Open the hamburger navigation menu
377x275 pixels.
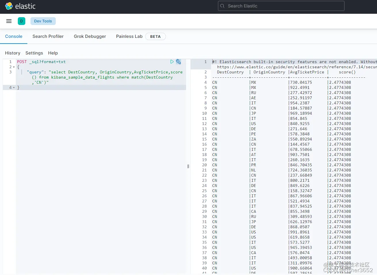9,21
